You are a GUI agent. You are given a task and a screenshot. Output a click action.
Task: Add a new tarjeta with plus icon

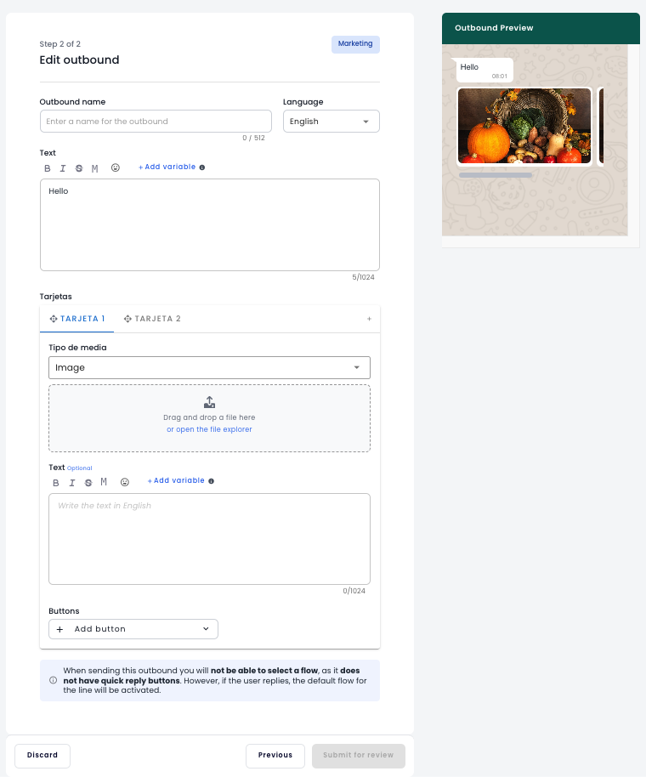pos(369,319)
